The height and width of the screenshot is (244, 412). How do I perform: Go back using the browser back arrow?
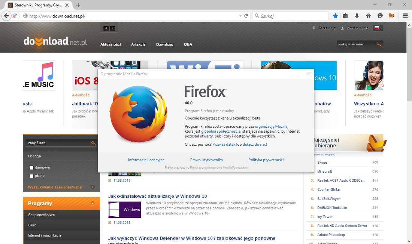(x=6, y=16)
